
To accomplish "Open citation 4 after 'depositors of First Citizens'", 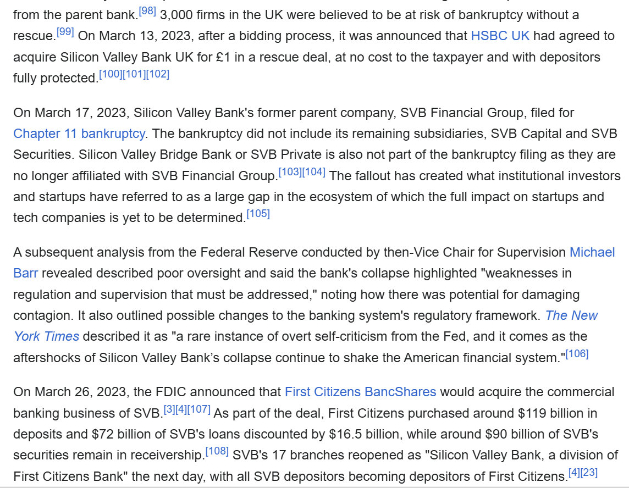I will 576,472.
